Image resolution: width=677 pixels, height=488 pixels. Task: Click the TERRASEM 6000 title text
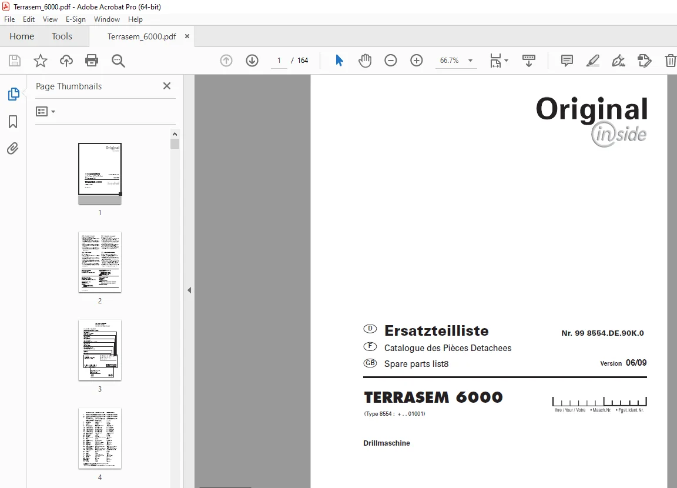pyautogui.click(x=434, y=397)
